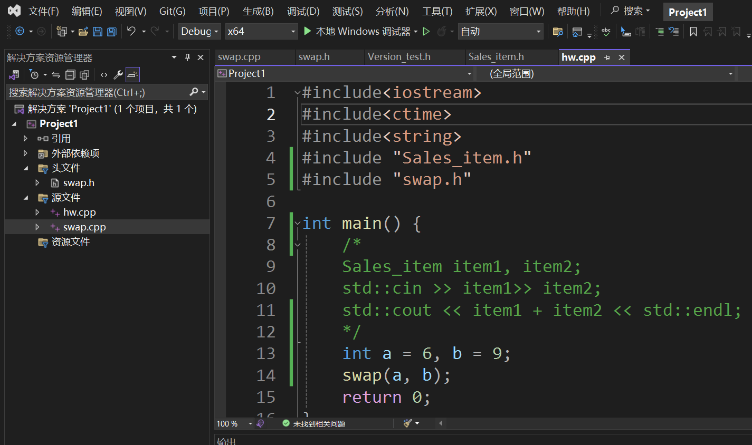Select hw.cpp in Solution Explorer tree
Viewport: 752px width, 445px height.
pyautogui.click(x=80, y=212)
